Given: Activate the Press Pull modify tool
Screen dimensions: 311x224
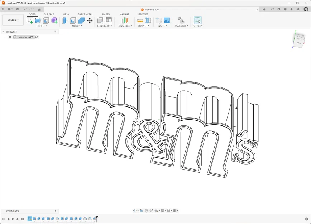Looking at the screenshot, I should point(65,20).
